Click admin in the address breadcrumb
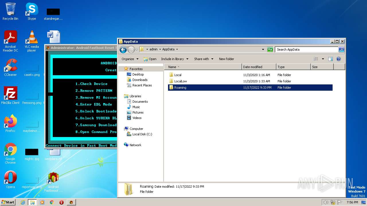This screenshot has width=367, height=206. (153, 49)
